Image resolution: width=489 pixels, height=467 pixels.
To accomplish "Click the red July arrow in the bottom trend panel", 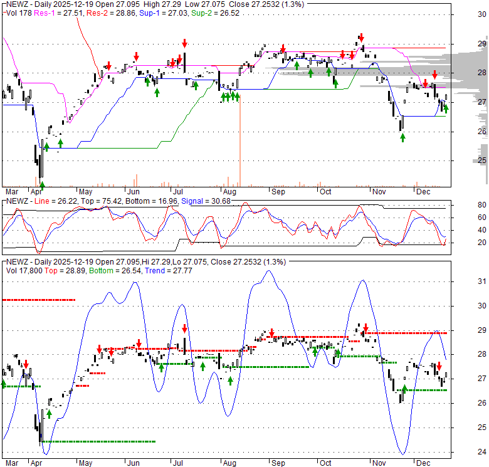I will (x=185, y=328).
